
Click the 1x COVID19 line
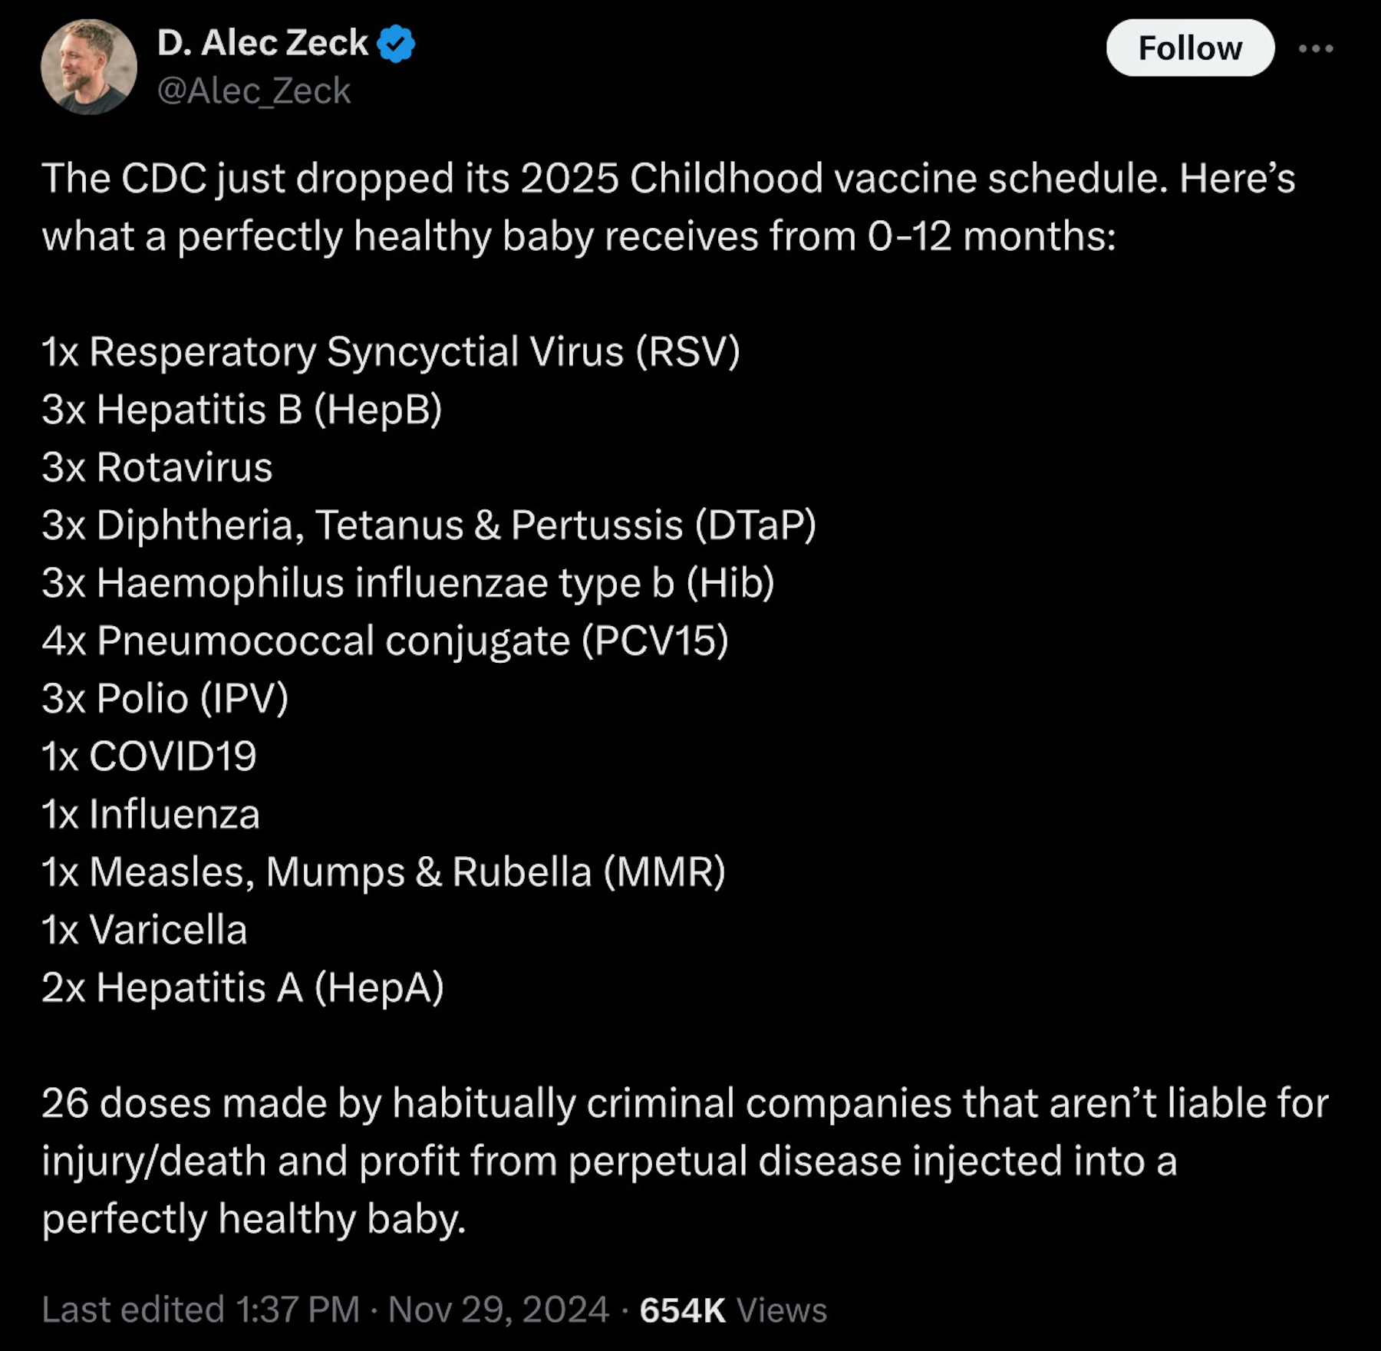pyautogui.click(x=150, y=756)
